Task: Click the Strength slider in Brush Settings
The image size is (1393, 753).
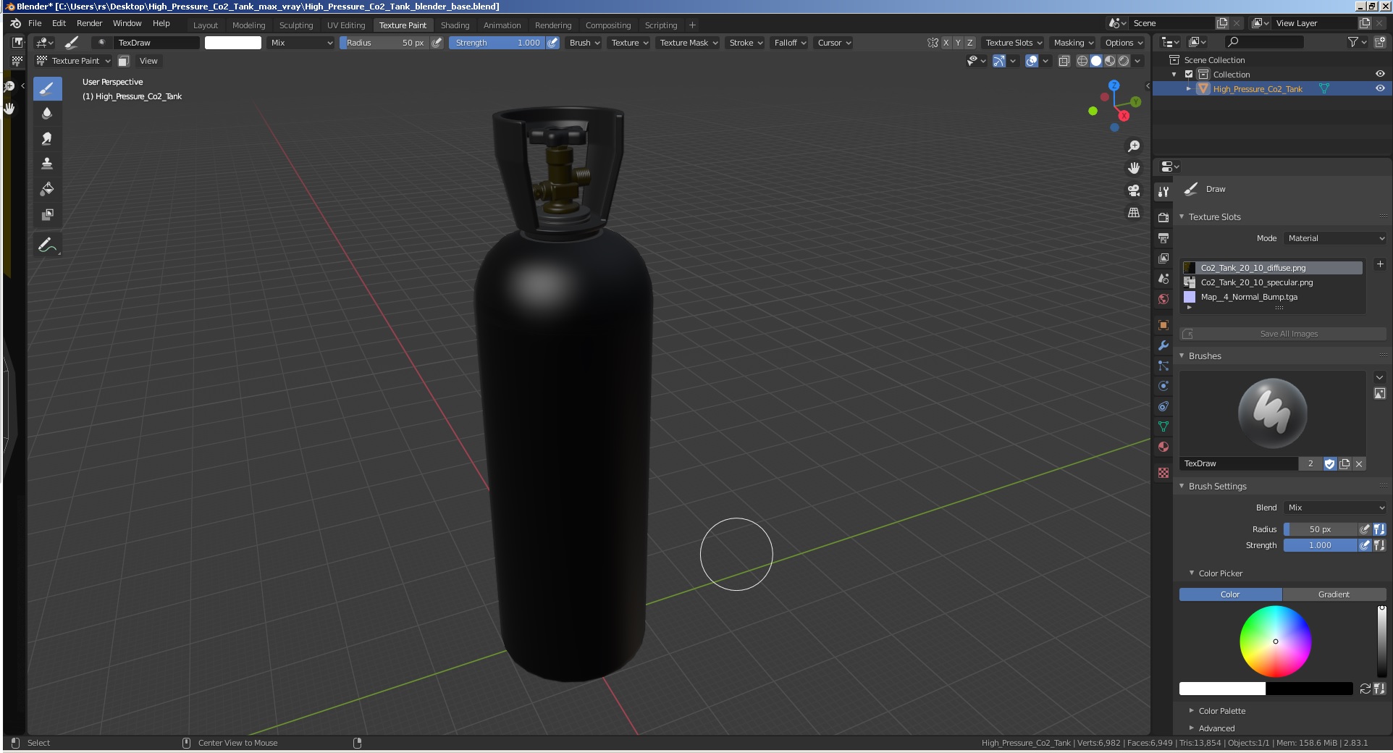Action: tap(1320, 545)
